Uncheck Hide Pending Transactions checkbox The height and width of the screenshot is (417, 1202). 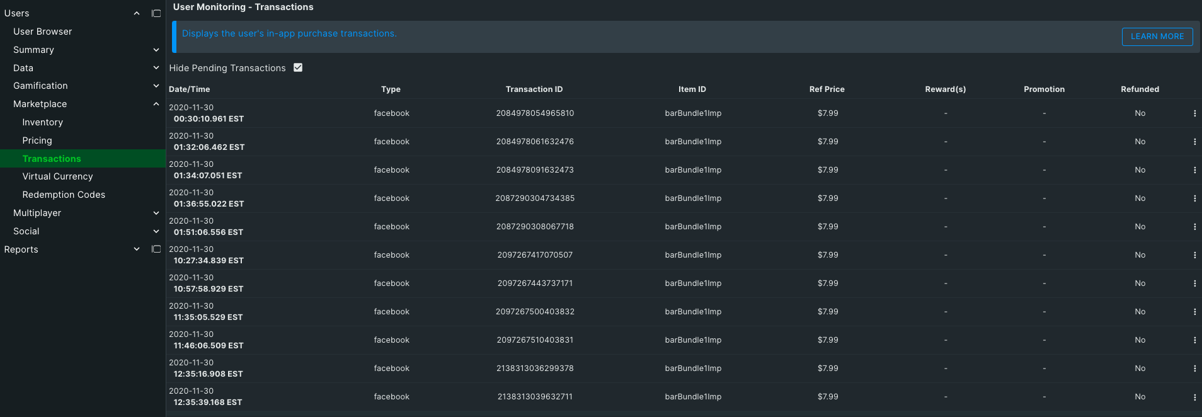point(298,67)
